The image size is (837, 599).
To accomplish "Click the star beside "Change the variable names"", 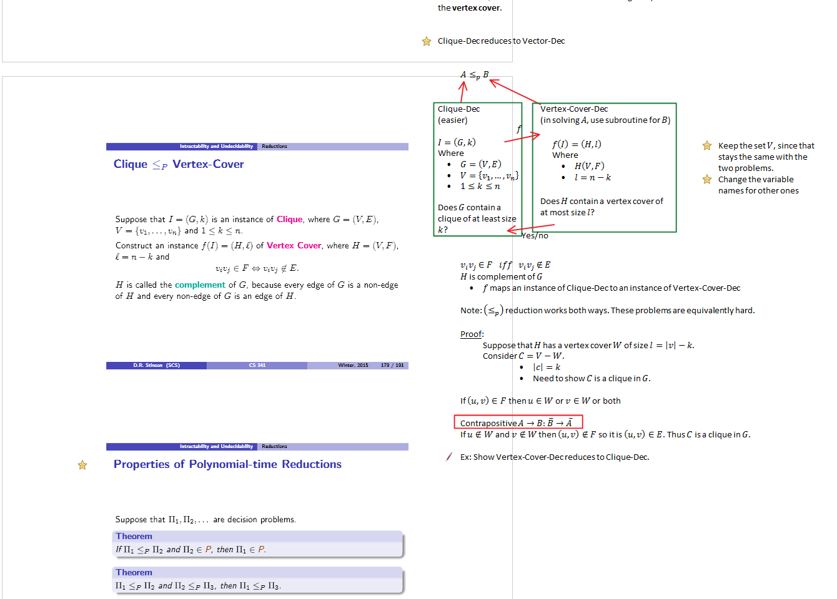I will click(x=707, y=179).
